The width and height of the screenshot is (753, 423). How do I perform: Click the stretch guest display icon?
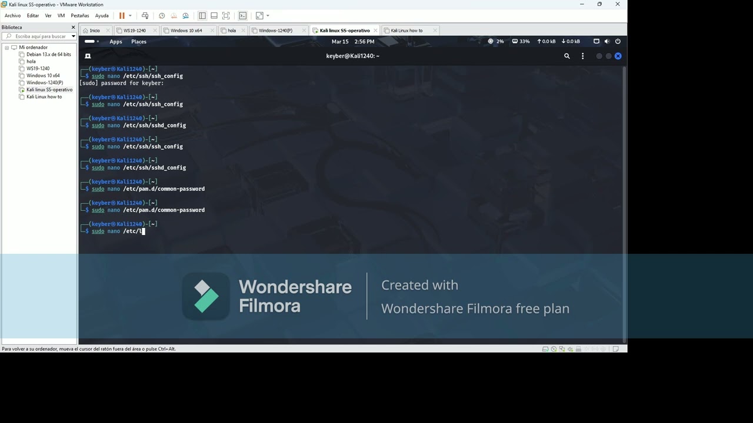pos(259,16)
